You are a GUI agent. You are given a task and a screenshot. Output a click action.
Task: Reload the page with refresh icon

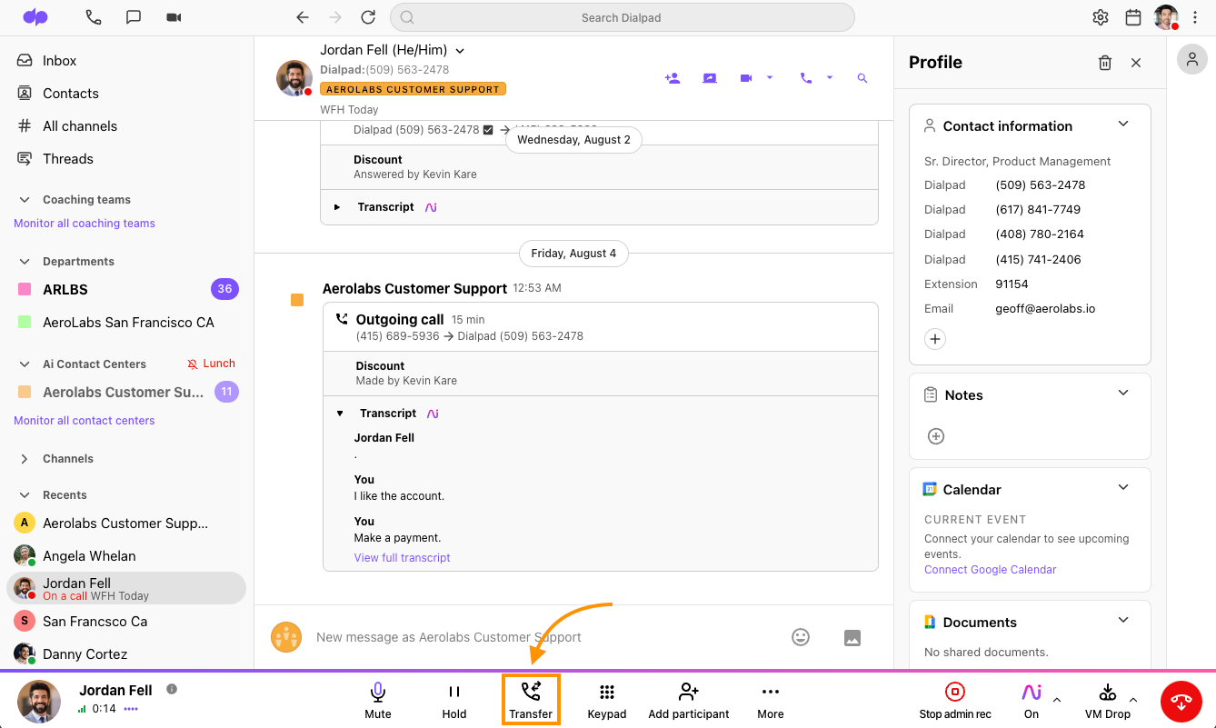[x=368, y=17]
